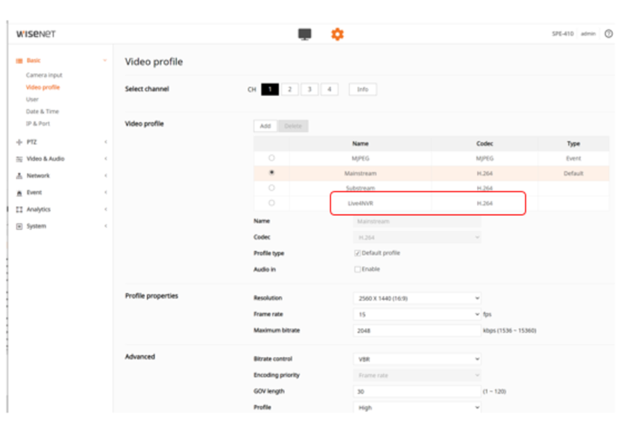623x422 pixels.
Task: Select the MJPEG profile radio button
Action: point(271,158)
